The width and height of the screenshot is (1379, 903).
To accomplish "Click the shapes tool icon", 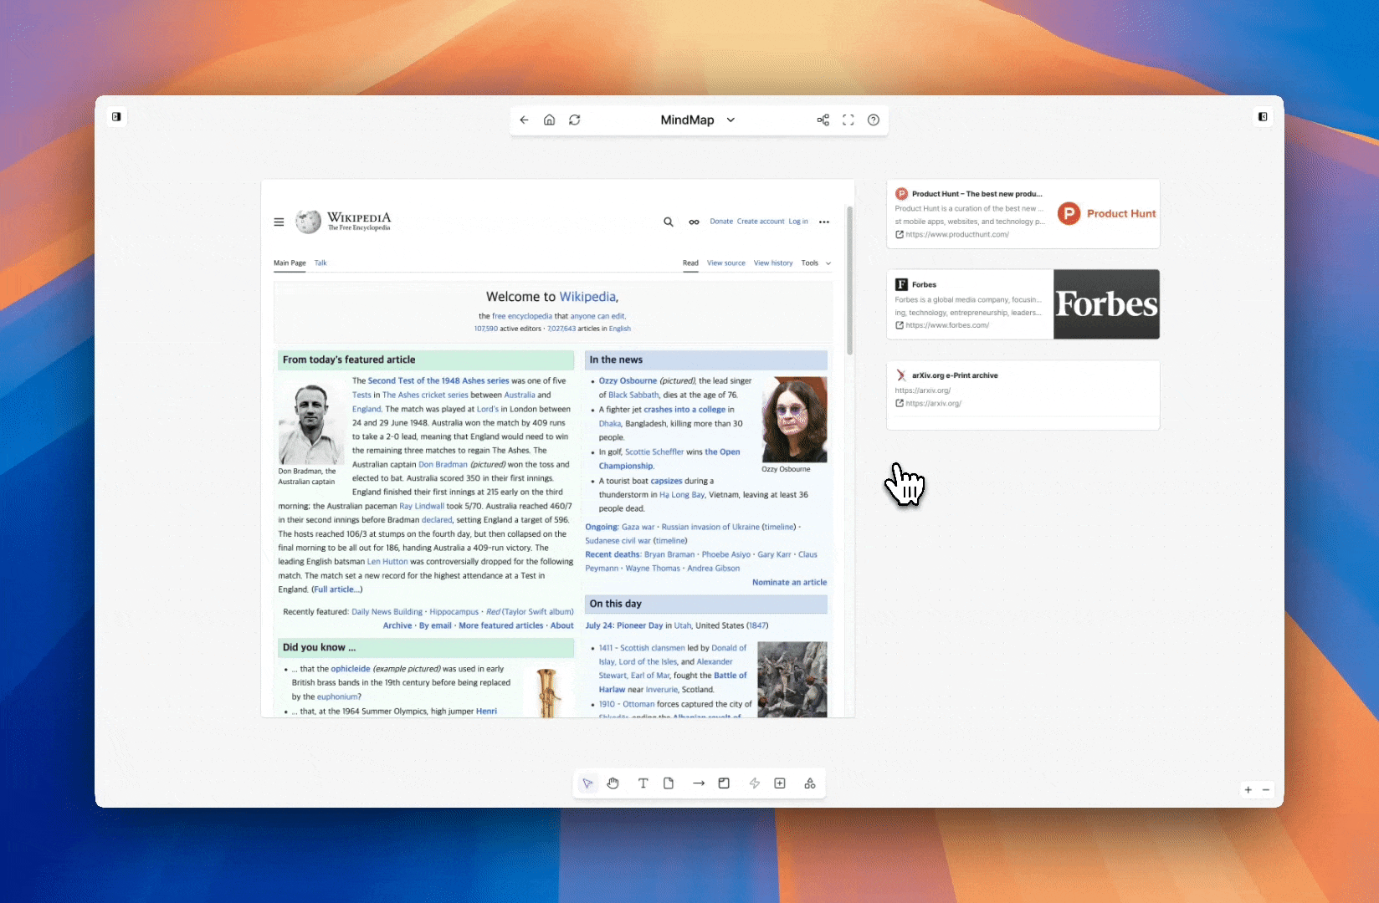I will pyautogui.click(x=809, y=783).
